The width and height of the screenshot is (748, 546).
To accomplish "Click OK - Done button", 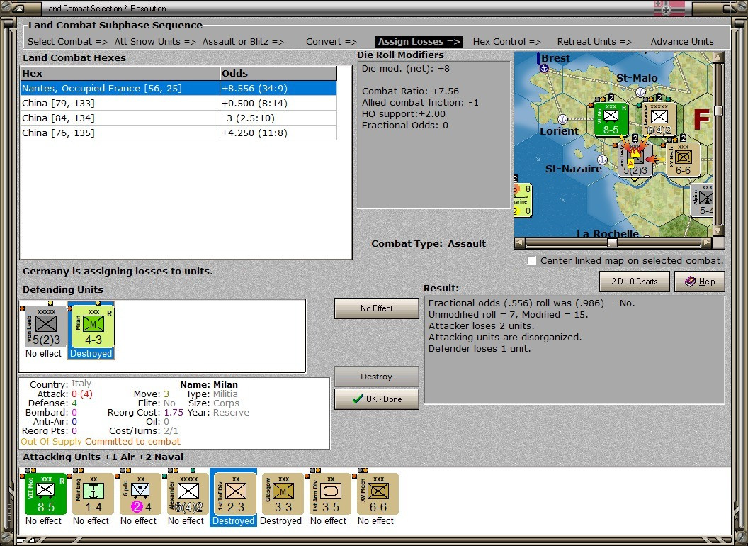I will pos(376,399).
